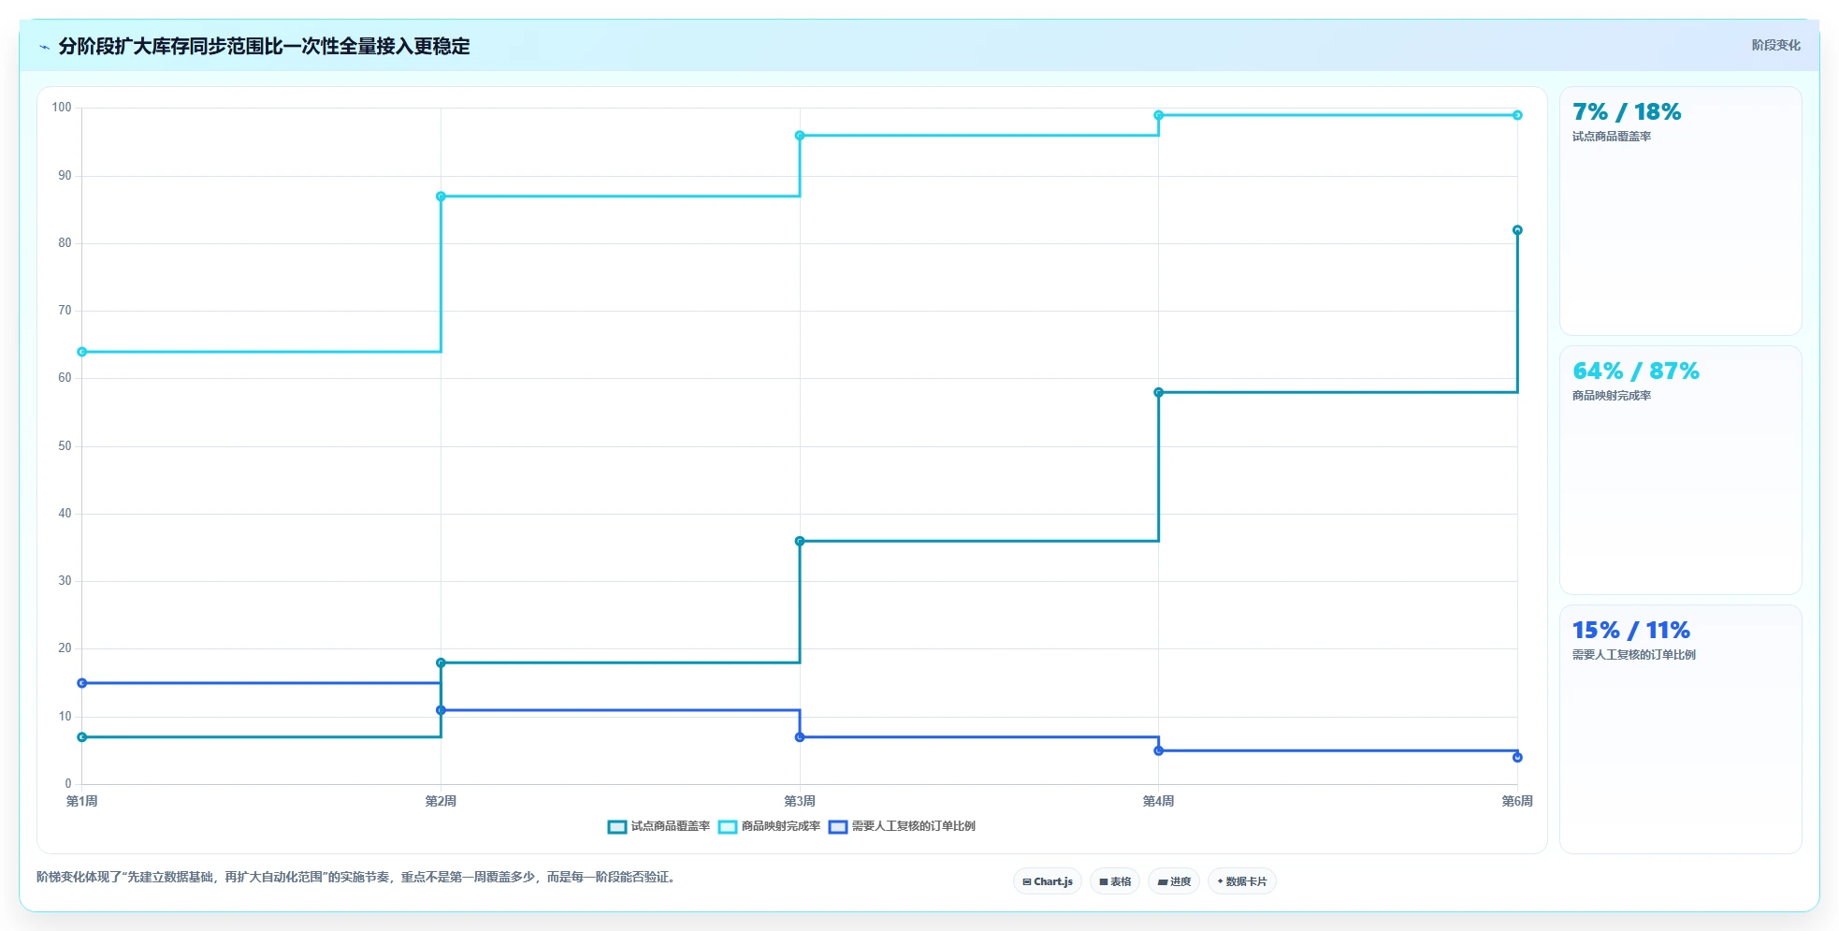The height and width of the screenshot is (931, 1839).
Task: Select 试点商品覆盖率 point at 第1周 (7)
Action: point(82,737)
